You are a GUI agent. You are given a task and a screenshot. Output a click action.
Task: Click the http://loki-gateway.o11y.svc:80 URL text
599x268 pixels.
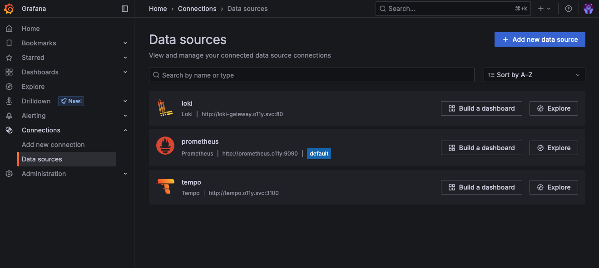point(242,114)
